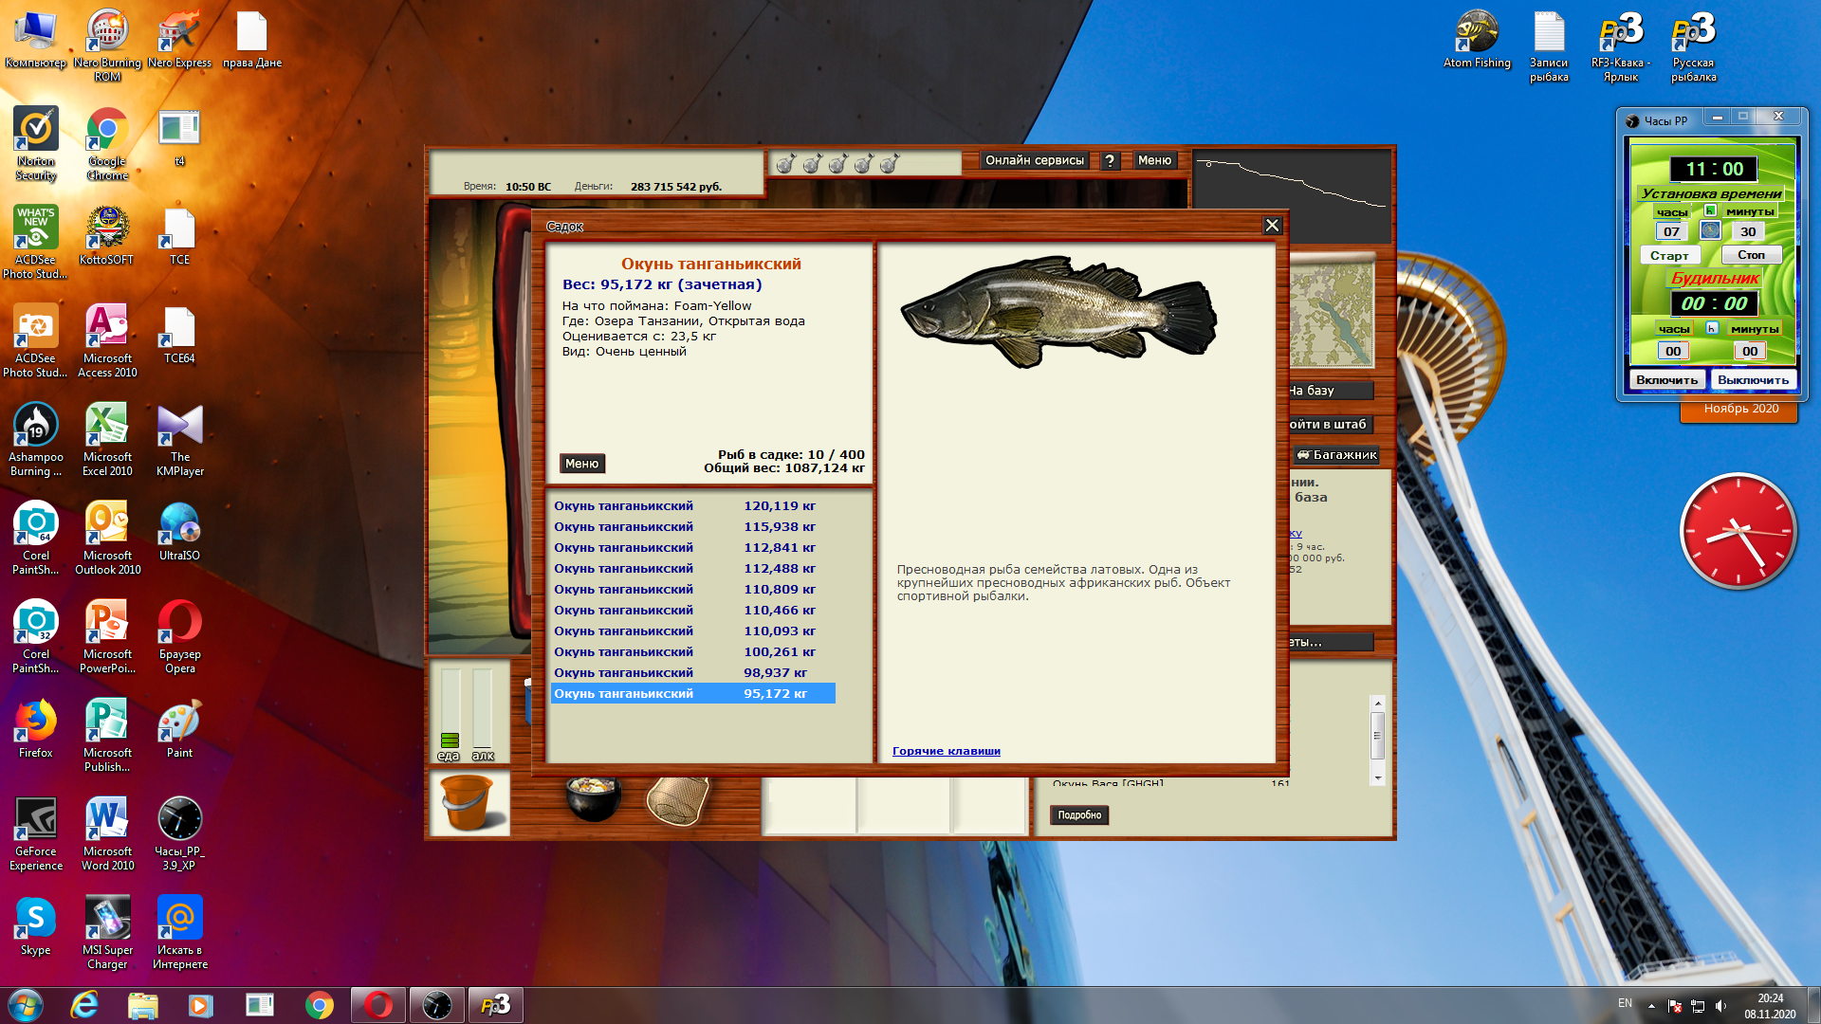This screenshot has height=1024, width=1821.
Task: Click the orange bait bucket icon
Action: click(x=469, y=802)
